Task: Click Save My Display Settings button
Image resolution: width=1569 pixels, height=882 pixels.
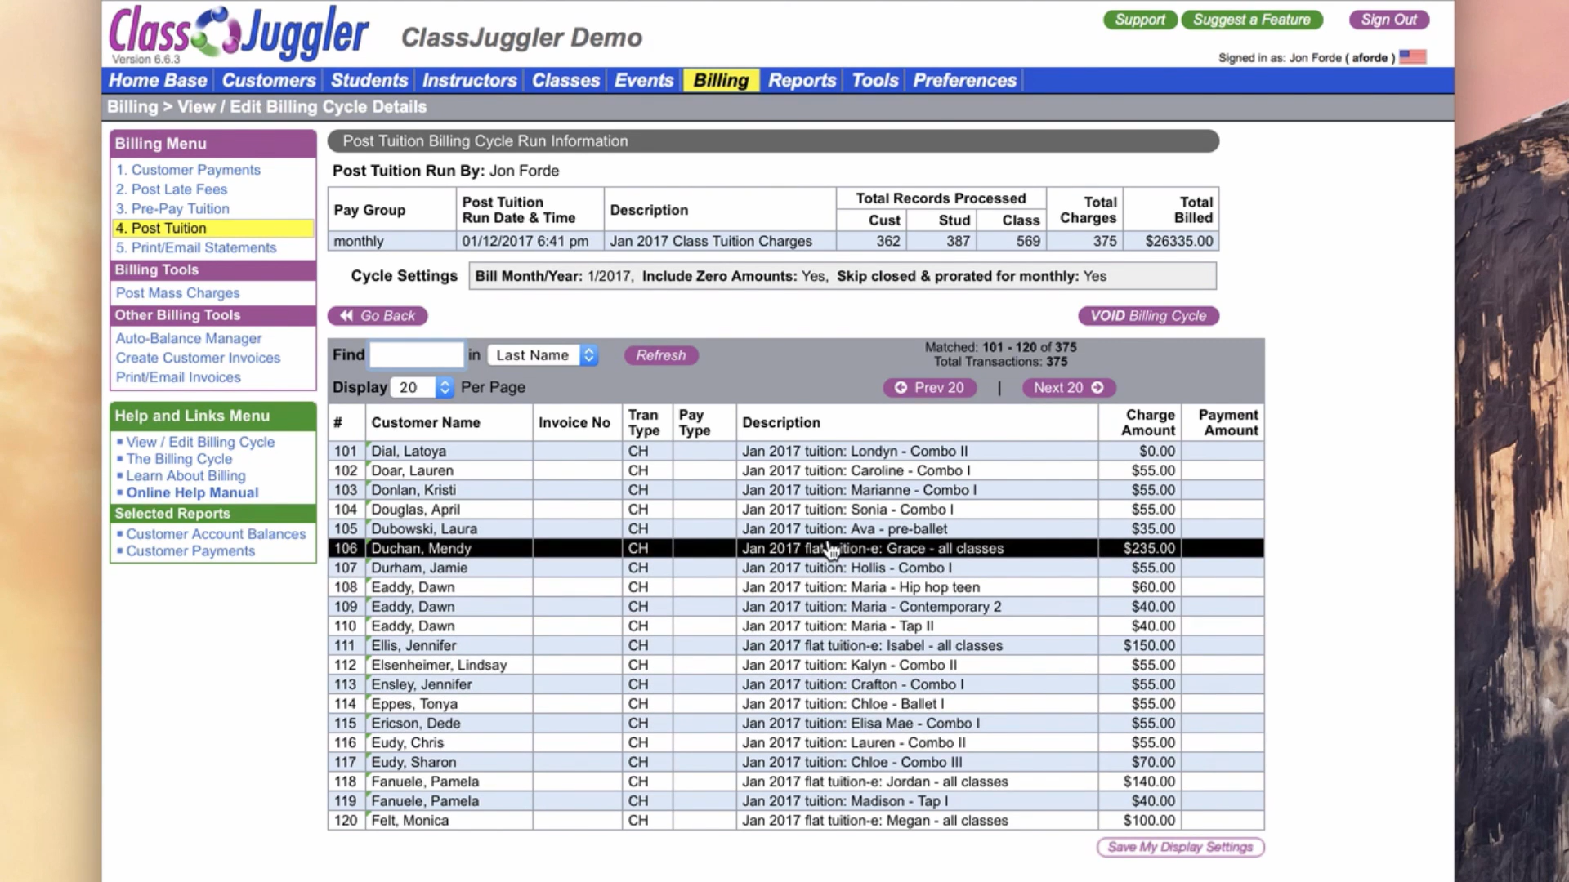Action: [1180, 847]
